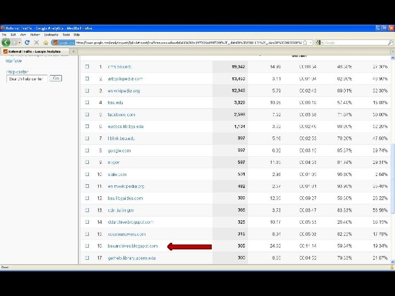Expand the address bar URL dropdown
Image resolution: width=395 pixels, height=296 pixels.
[311, 43]
